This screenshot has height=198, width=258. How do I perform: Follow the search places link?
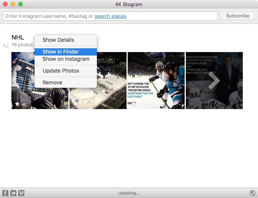coord(110,16)
